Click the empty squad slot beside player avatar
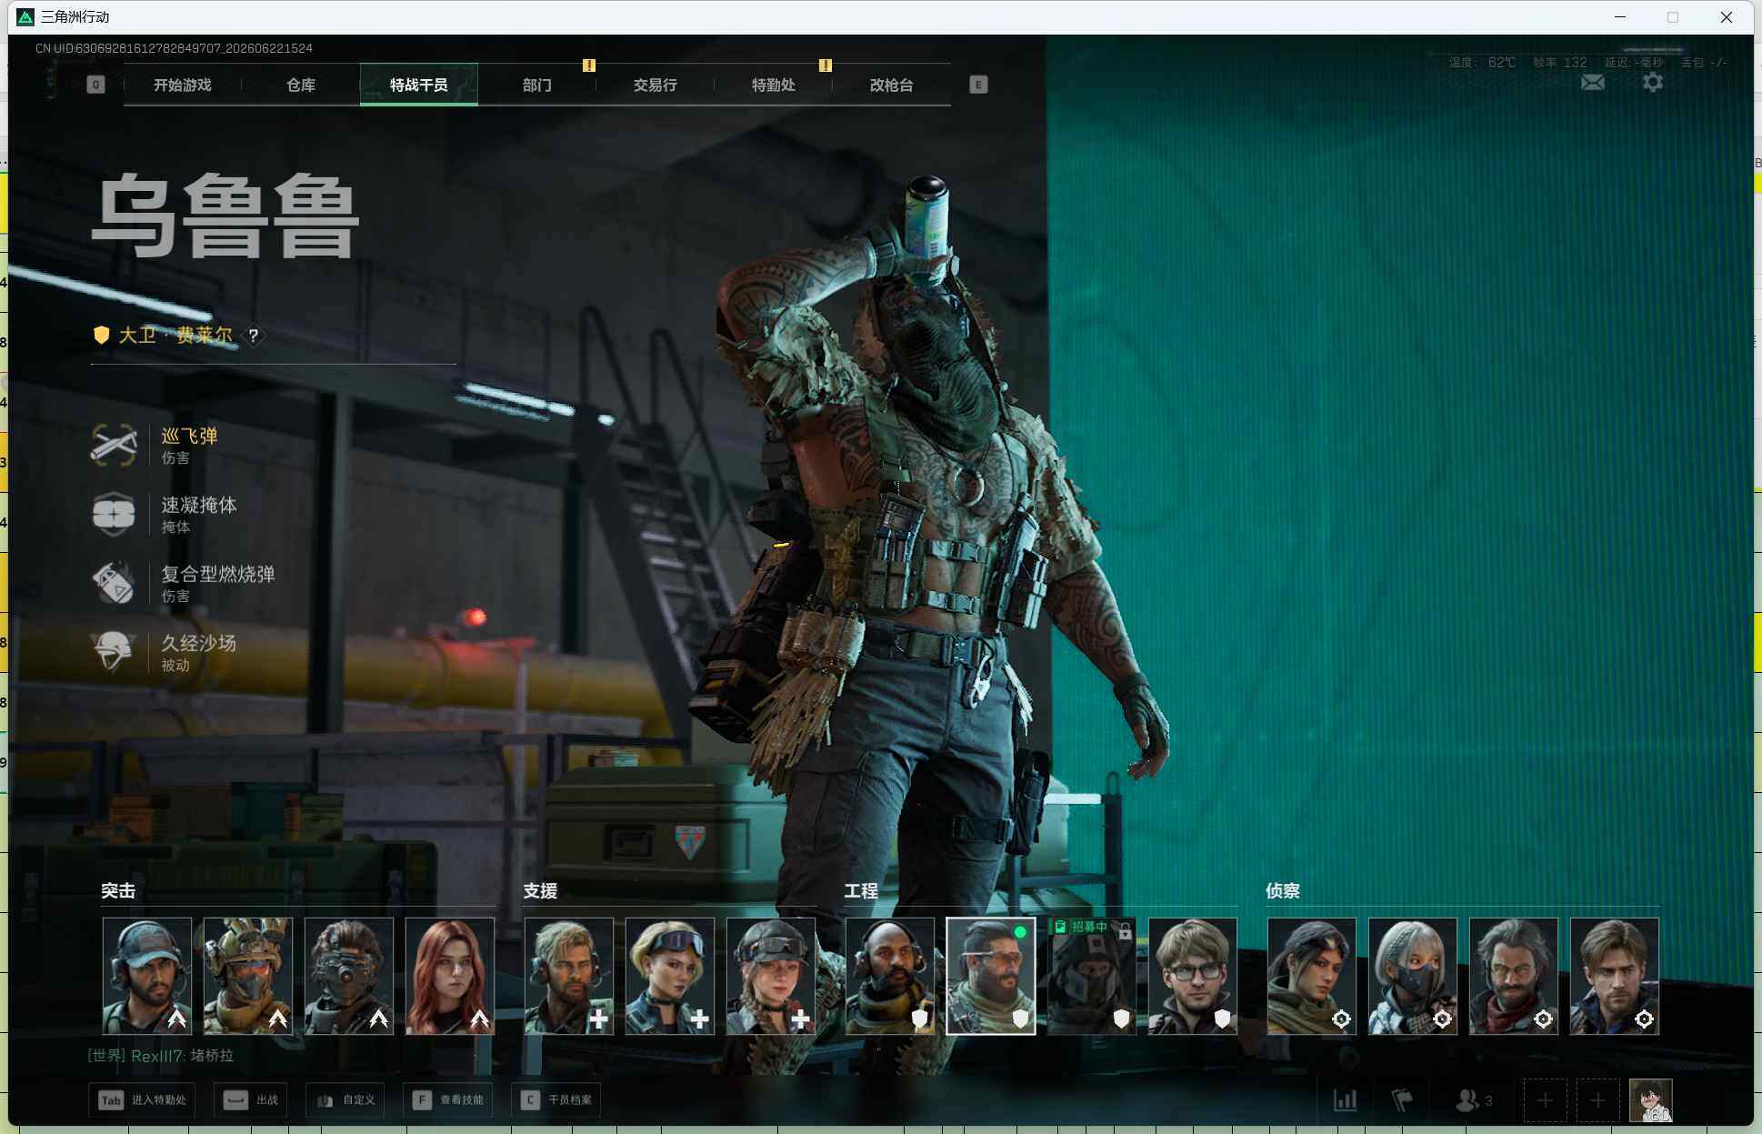The image size is (1762, 1134). [x=1597, y=1101]
